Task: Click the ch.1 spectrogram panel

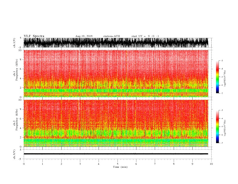Action: pos(116,73)
